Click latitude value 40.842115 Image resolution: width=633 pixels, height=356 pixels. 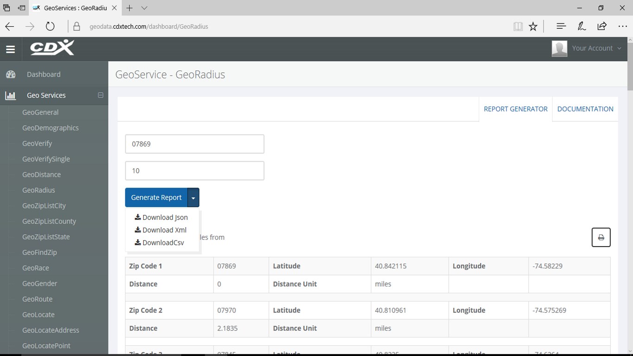point(391,266)
